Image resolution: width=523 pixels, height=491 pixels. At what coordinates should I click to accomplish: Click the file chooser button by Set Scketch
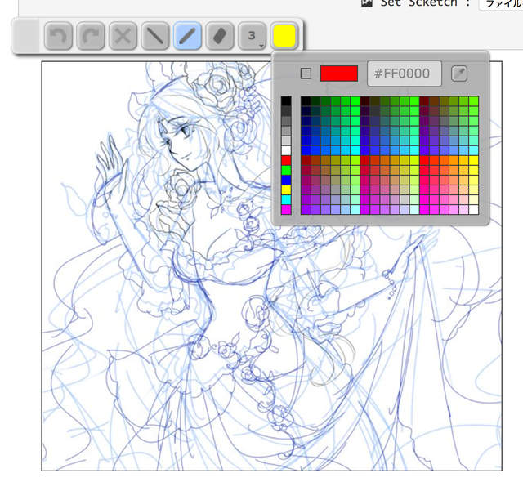click(x=500, y=4)
